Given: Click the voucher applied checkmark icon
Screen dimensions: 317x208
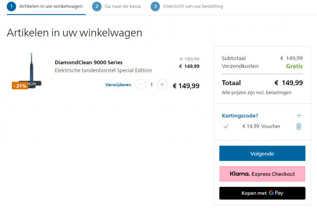Looking at the screenshot, I should 226,126.
